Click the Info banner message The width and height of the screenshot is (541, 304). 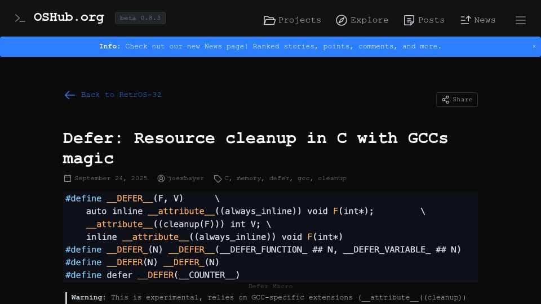click(270, 47)
